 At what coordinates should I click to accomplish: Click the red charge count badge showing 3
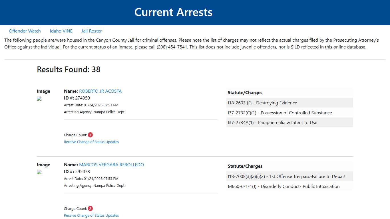tap(90, 135)
